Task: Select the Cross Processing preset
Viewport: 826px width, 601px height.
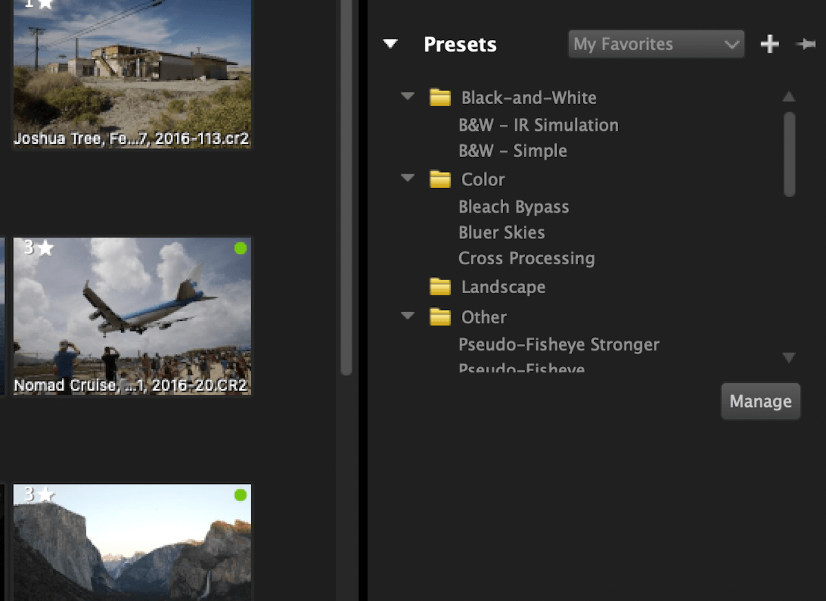Action: click(527, 258)
